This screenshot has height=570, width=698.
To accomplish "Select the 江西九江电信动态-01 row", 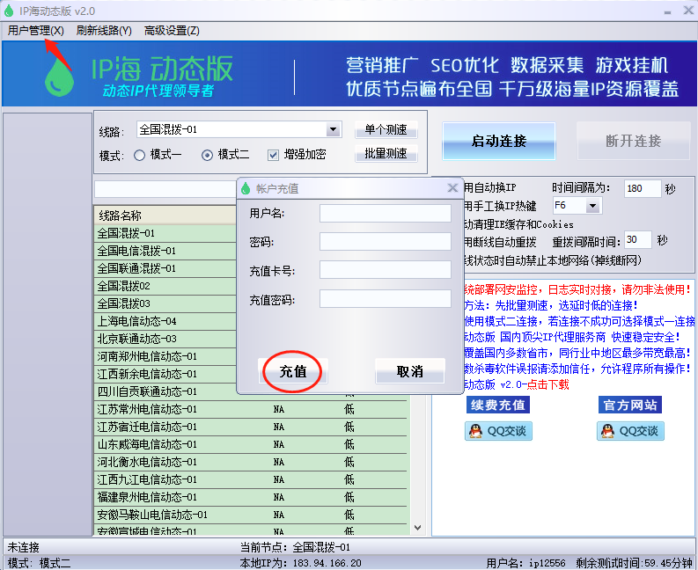I will [251, 479].
